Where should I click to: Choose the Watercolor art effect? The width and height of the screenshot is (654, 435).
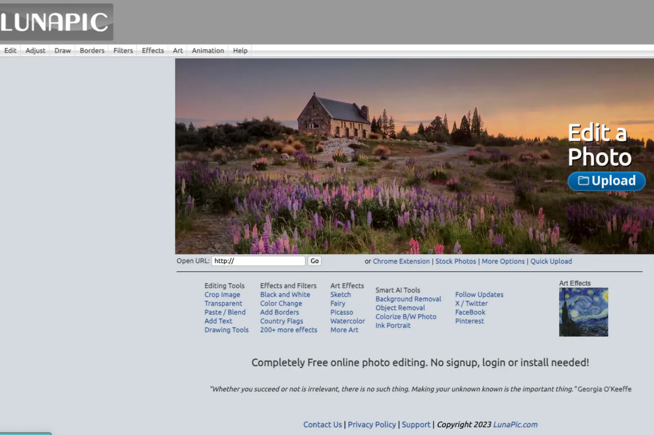(348, 321)
